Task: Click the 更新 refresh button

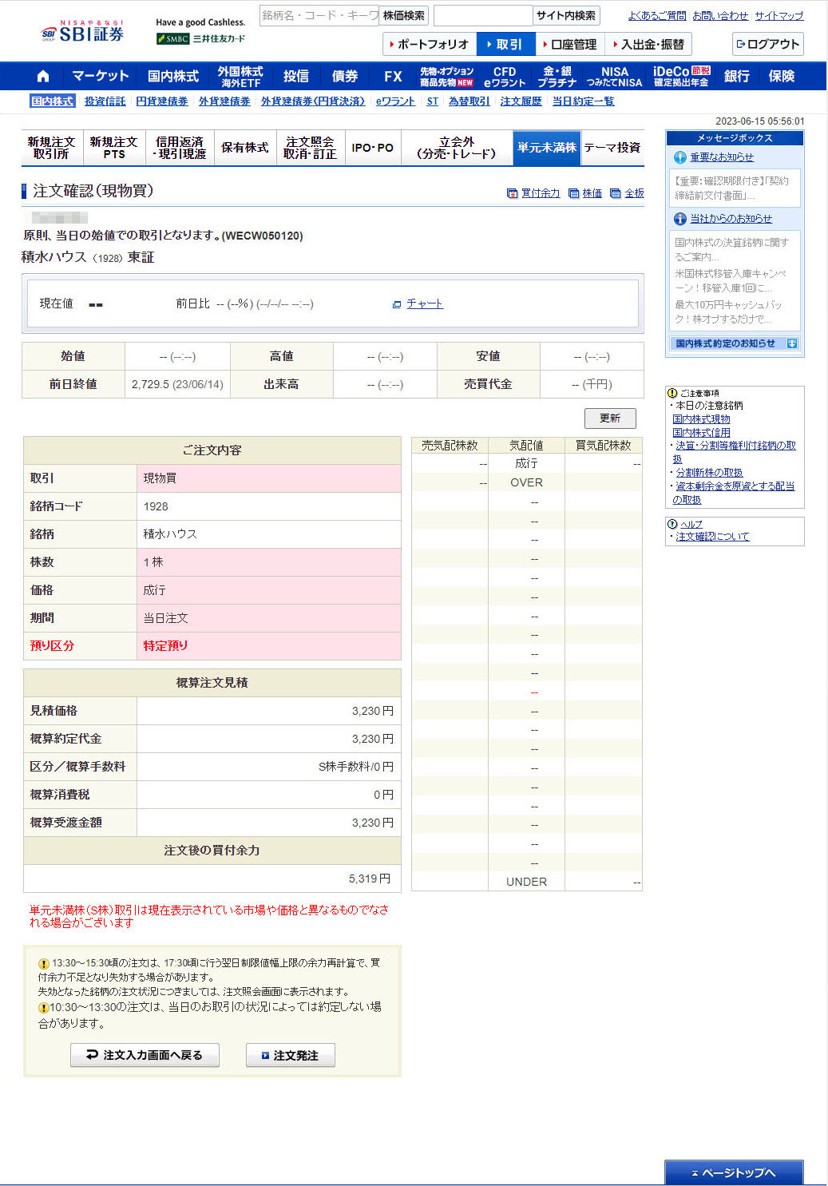Action: click(x=610, y=418)
